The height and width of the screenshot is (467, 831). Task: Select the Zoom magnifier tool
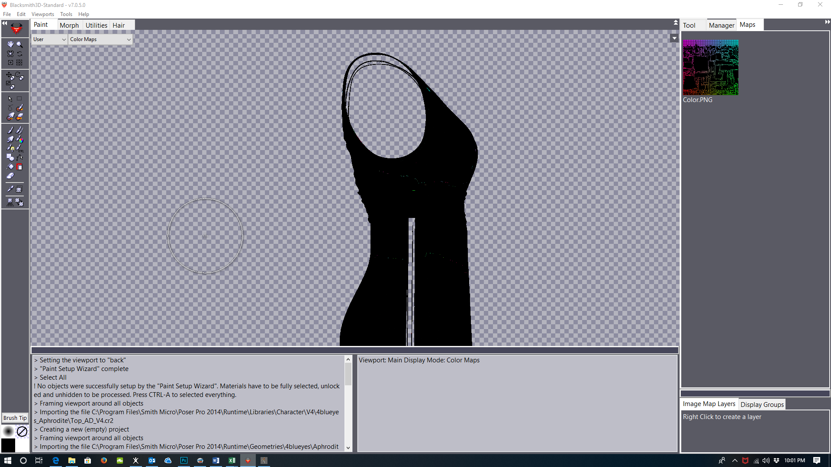(x=19, y=44)
